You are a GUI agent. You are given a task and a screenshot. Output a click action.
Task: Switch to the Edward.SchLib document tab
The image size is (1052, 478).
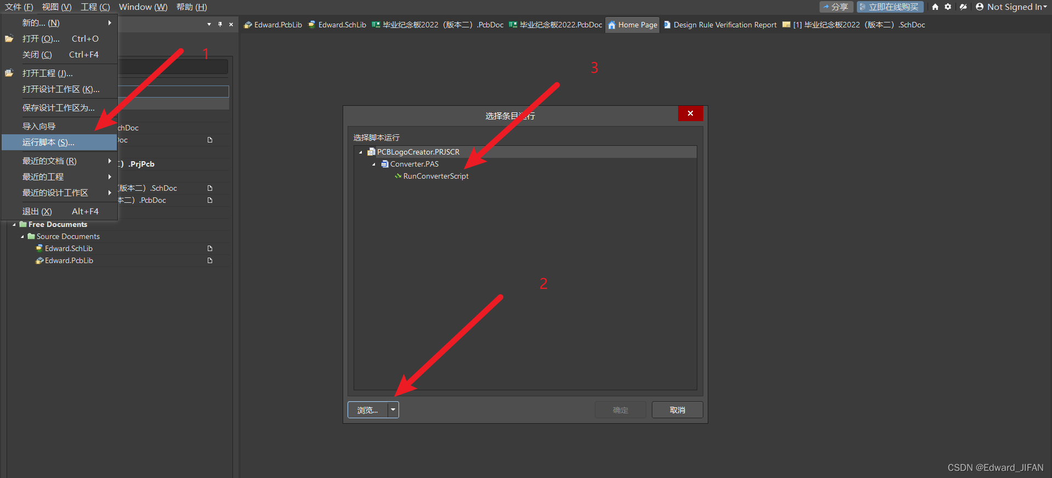tap(337, 25)
